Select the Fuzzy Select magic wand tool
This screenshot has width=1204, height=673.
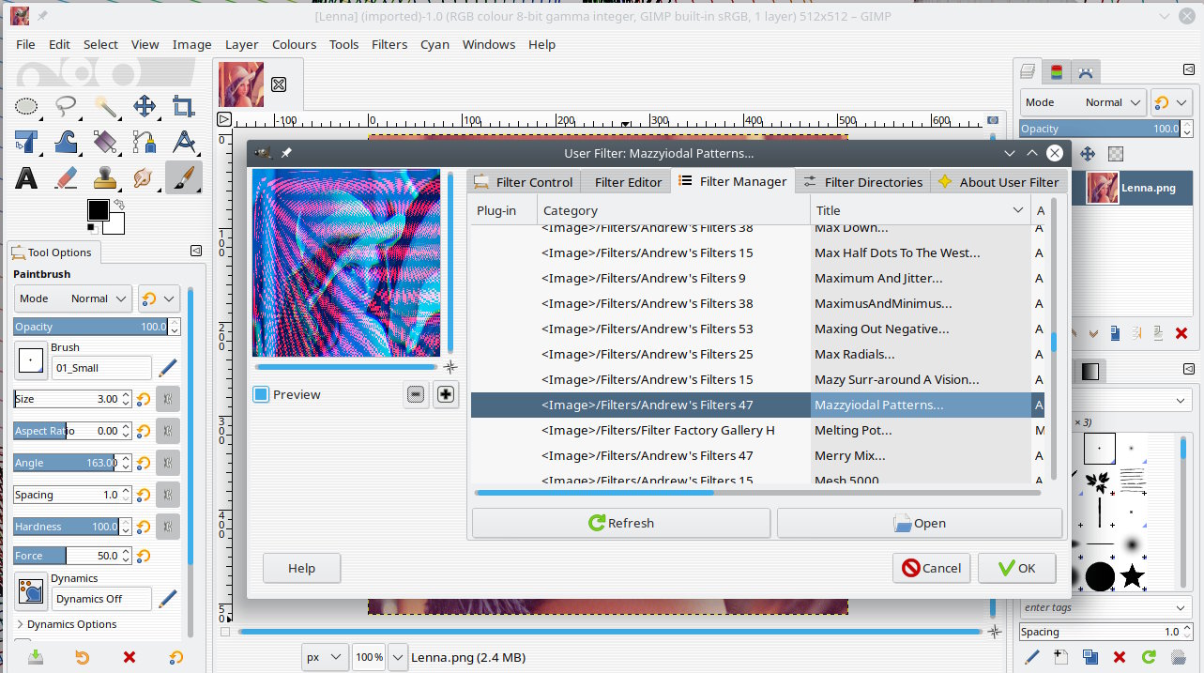tap(105, 106)
